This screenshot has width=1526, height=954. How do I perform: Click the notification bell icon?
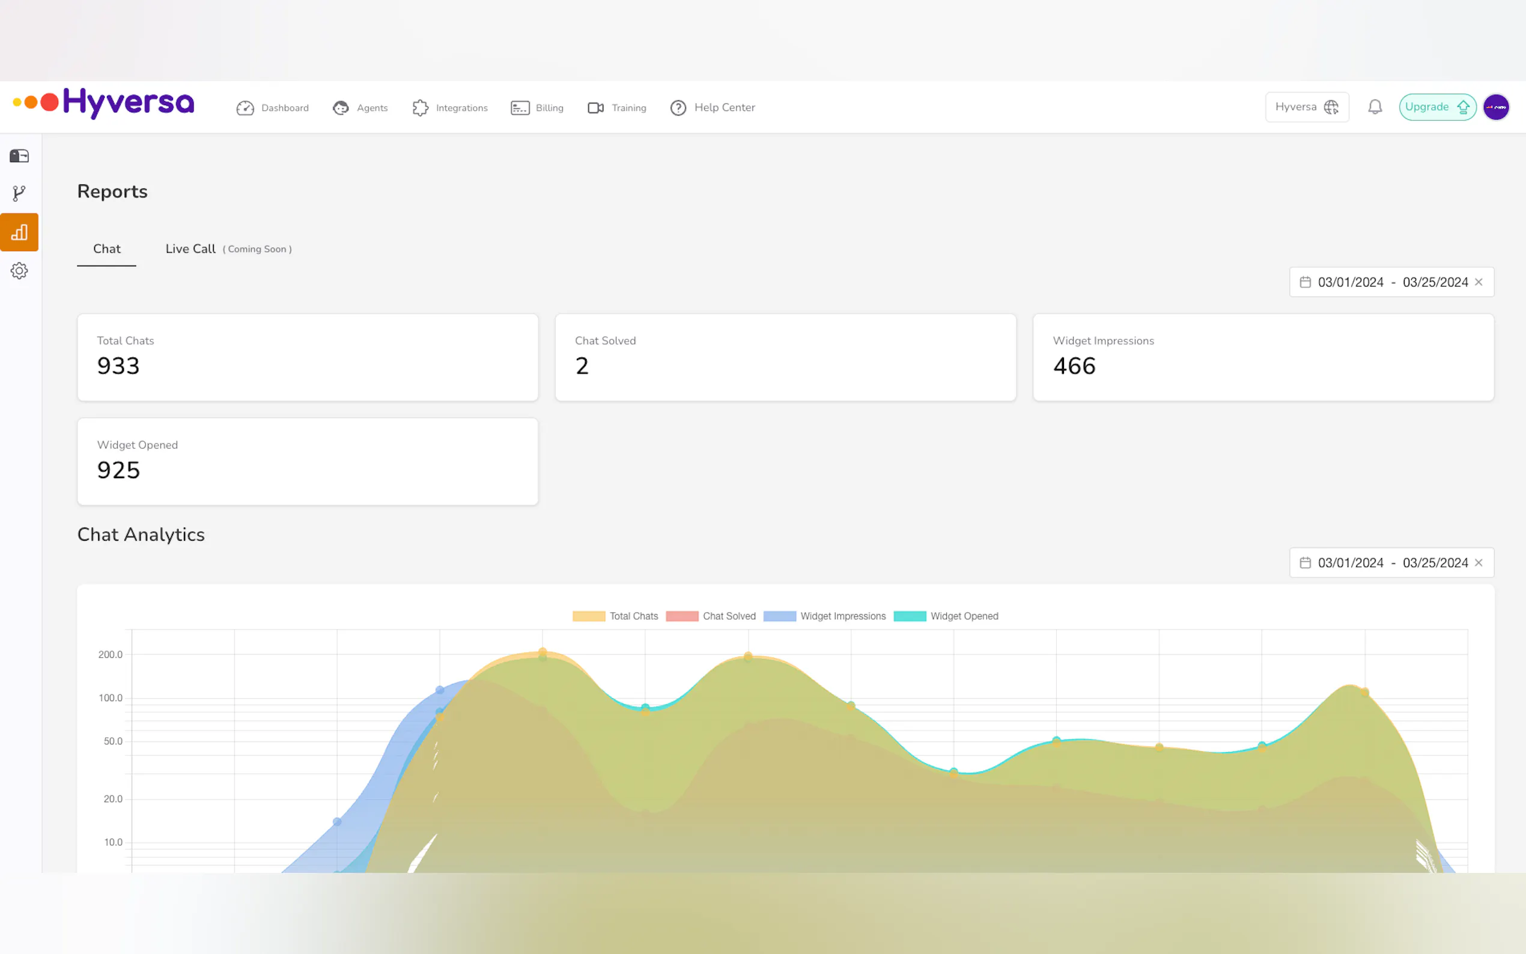click(1375, 106)
